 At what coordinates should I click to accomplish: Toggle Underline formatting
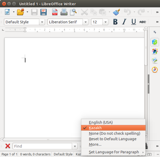click(x=134, y=22)
